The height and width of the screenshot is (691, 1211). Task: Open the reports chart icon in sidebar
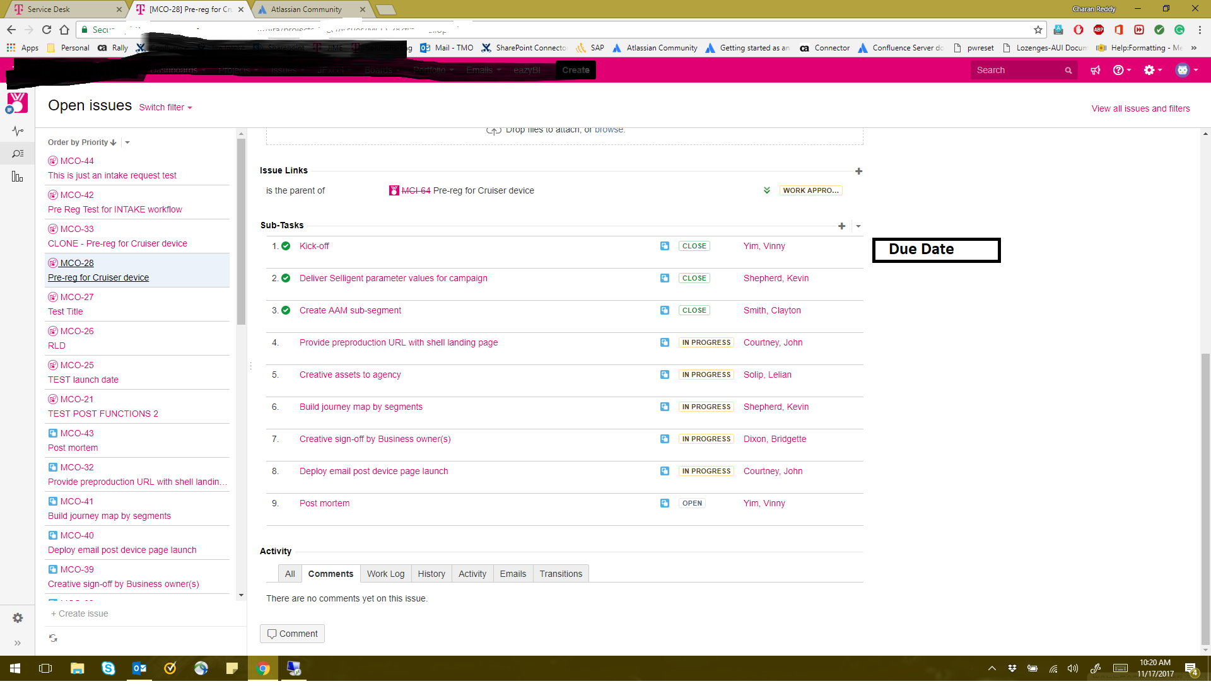[x=17, y=177]
